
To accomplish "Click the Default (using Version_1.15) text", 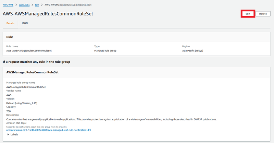I will click(22, 103).
